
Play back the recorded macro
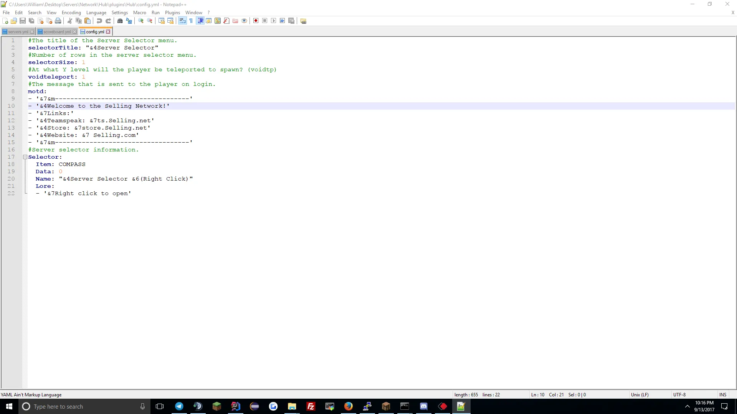pyautogui.click(x=274, y=21)
